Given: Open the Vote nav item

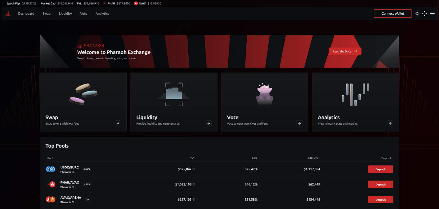Looking at the screenshot, I should [x=84, y=14].
